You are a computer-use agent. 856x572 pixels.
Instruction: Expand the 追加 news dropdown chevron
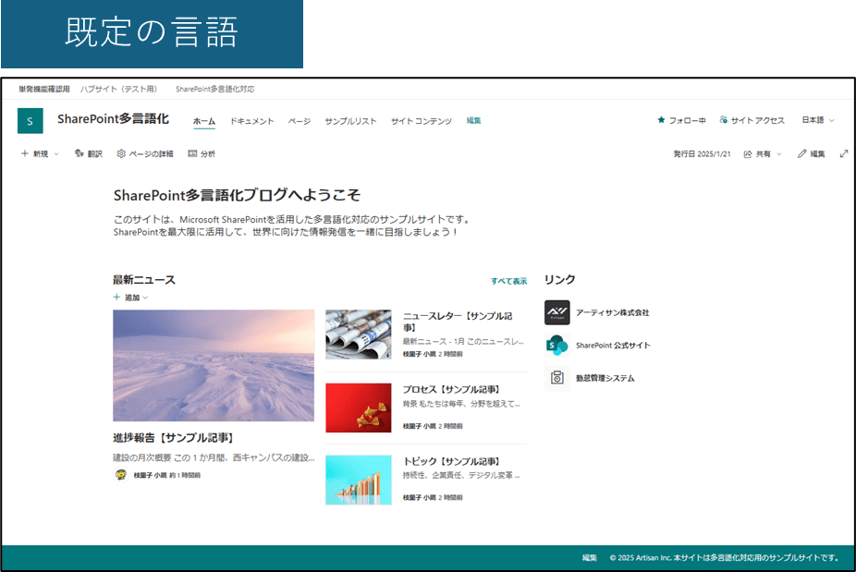(145, 298)
